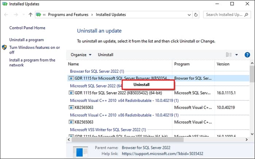Select KB2565063 under the x86 Redistributable group
Viewport: 255px width, 159px height.
(158, 122)
